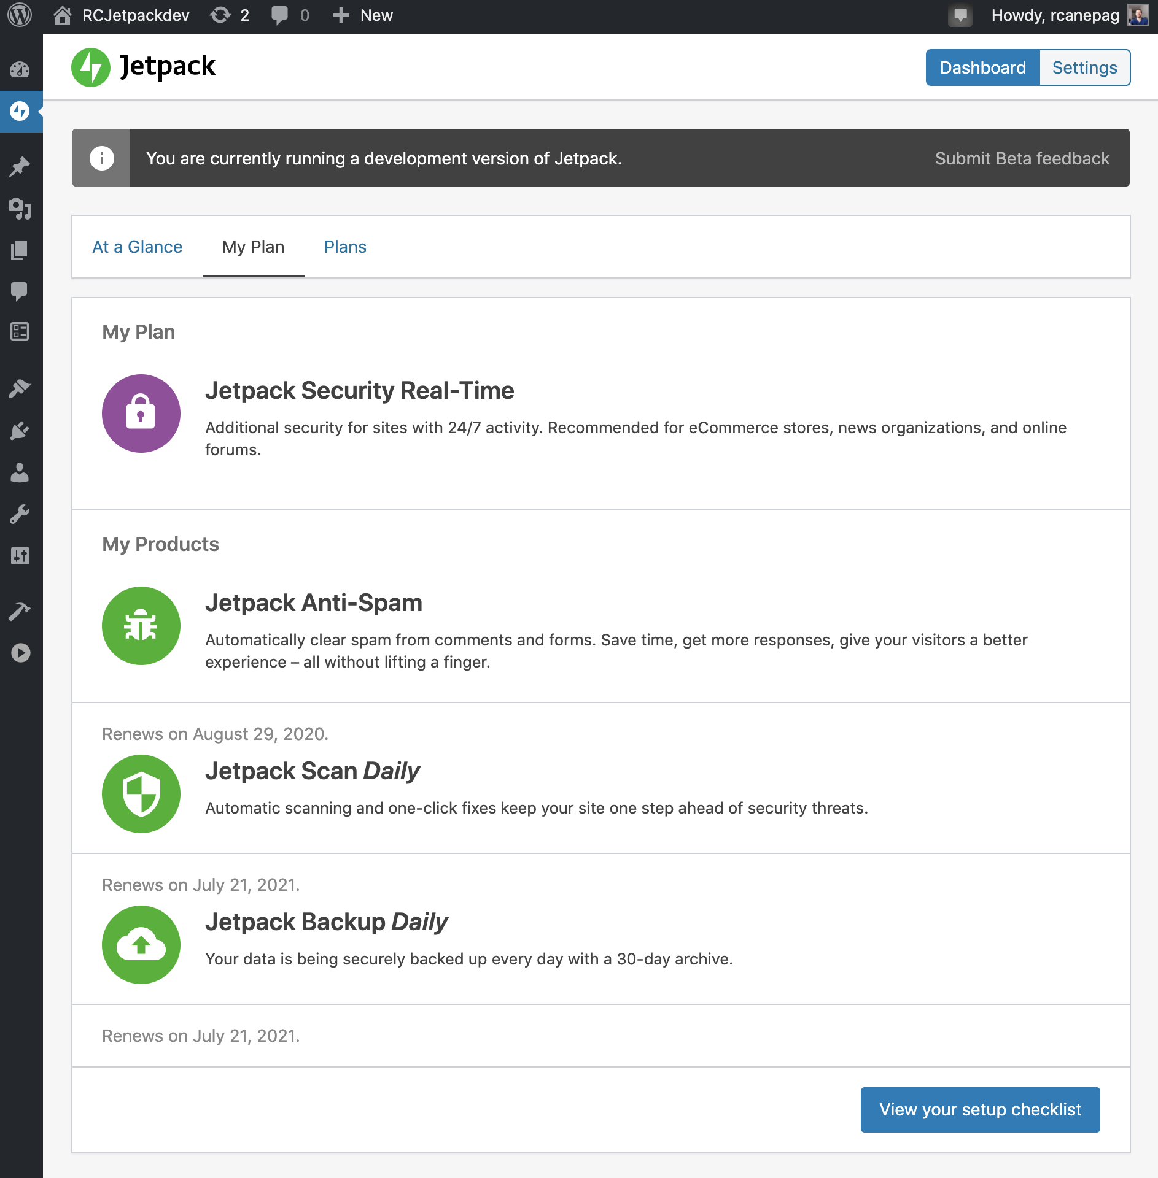The width and height of the screenshot is (1158, 1178).
Task: Open the Posts pushpin sidebar icon
Action: 20,166
